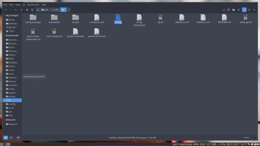The width and height of the screenshot is (260, 146).
Task: Open the Bookmarks menu
Action: coord(33,5)
